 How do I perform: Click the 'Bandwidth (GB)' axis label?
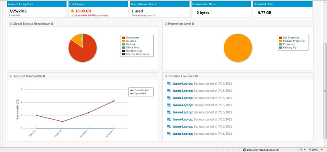pyautogui.click(x=18, y=109)
